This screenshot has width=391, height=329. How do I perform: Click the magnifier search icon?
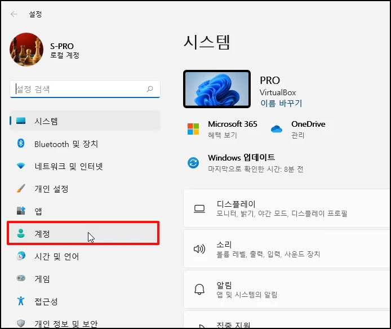coord(150,89)
